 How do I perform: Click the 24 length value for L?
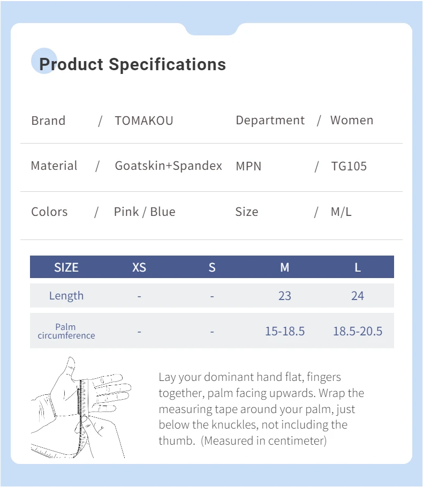tap(358, 296)
